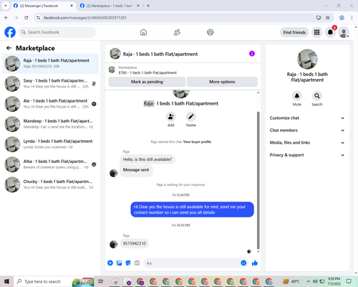
Task: Go back in browser history
Action: click(6, 18)
